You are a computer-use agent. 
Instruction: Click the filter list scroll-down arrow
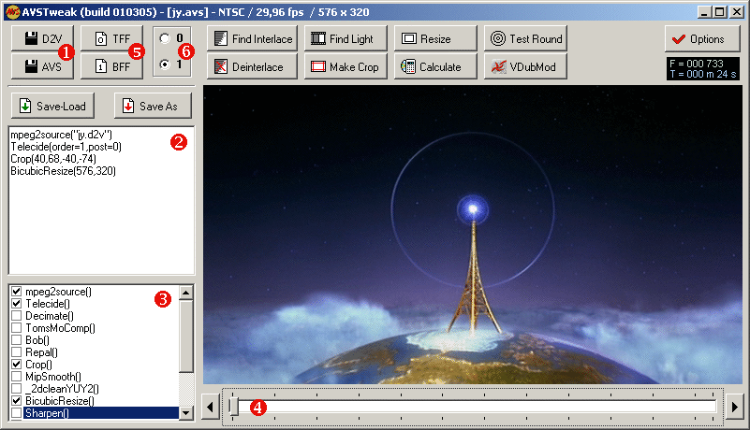(186, 413)
